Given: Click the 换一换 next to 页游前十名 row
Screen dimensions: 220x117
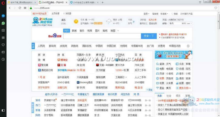Looking at the screenshot, I should (148, 100).
